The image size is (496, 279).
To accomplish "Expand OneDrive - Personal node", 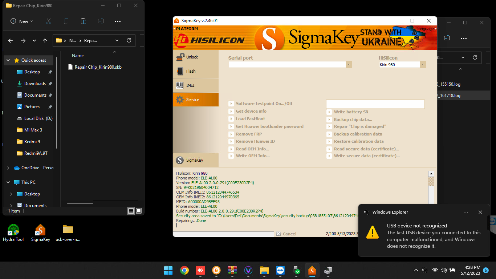I will (x=8, y=168).
